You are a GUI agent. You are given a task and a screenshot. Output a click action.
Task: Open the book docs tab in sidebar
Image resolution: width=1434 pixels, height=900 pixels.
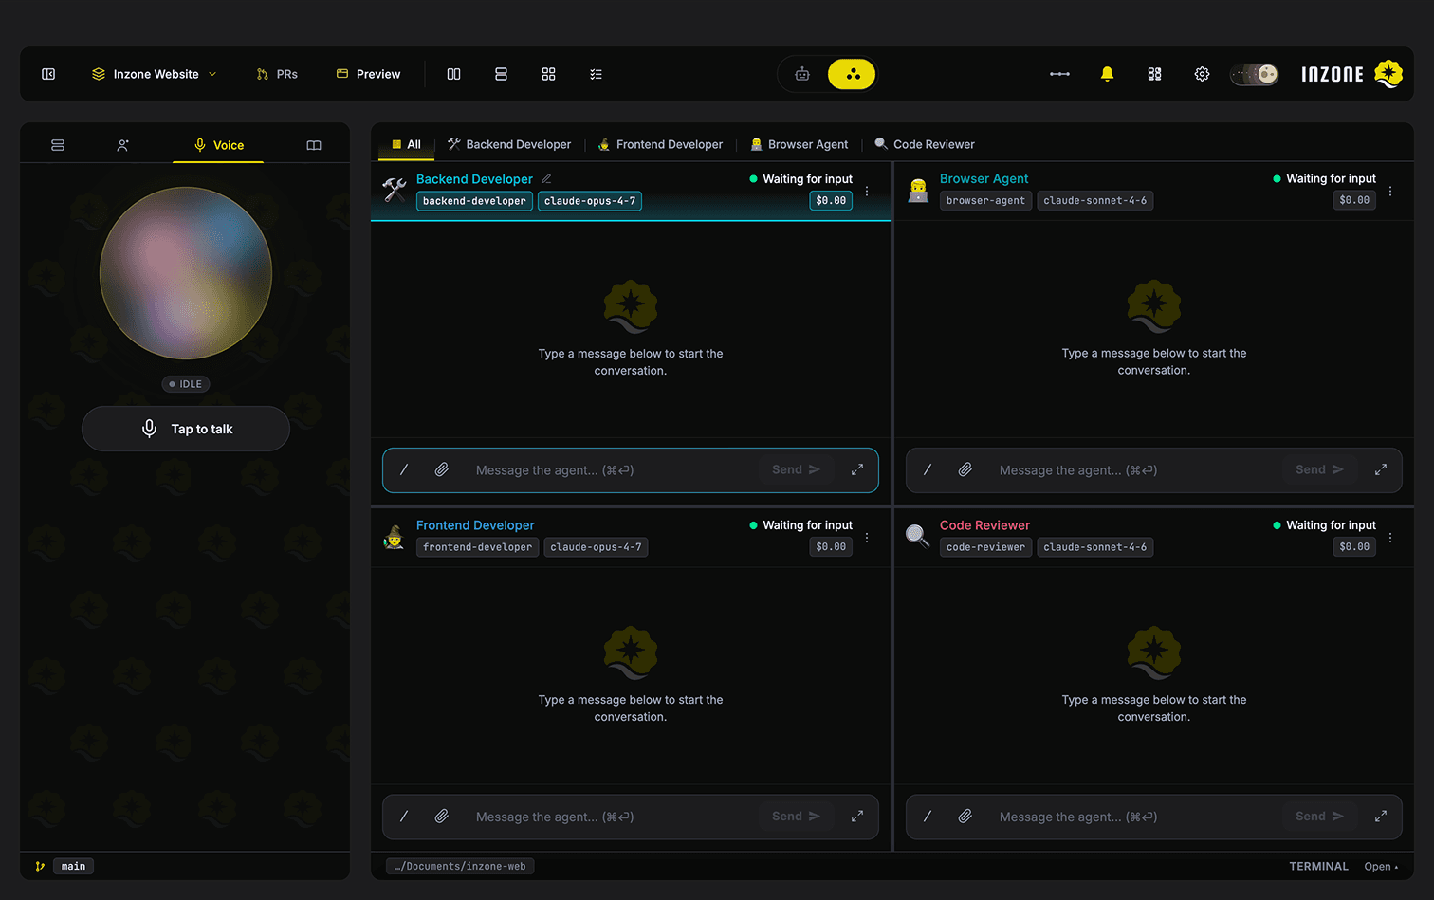coord(314,145)
